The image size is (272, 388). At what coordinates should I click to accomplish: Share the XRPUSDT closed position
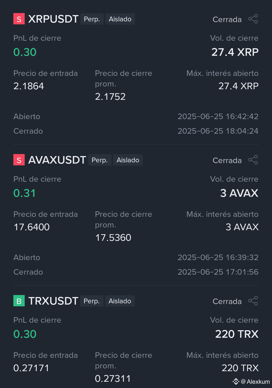[x=253, y=19]
